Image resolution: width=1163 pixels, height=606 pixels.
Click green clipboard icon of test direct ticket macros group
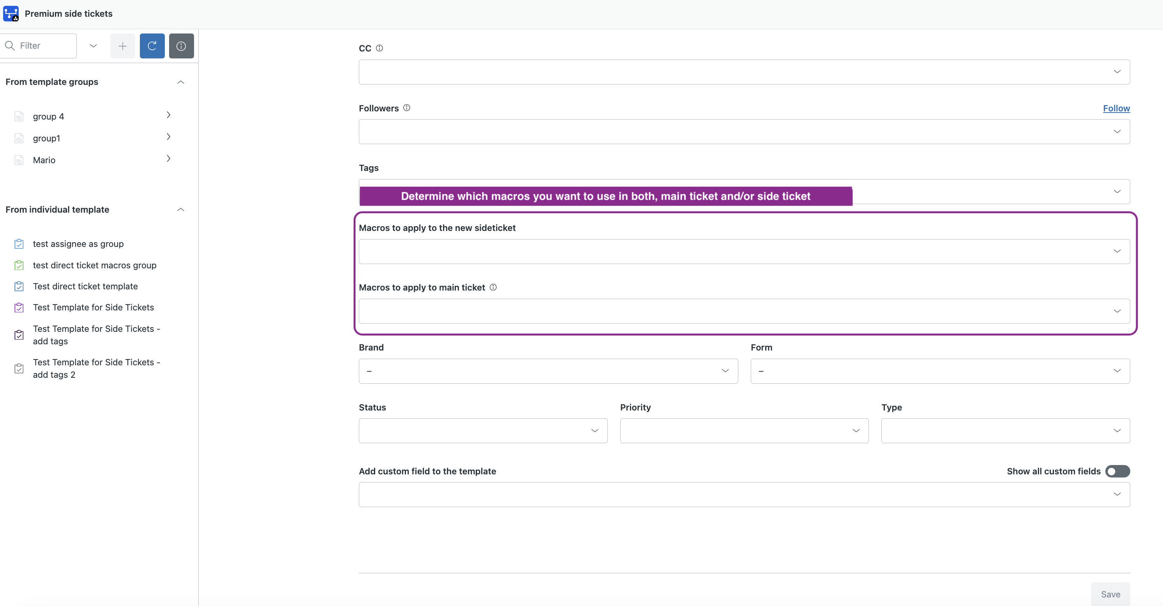tap(19, 265)
